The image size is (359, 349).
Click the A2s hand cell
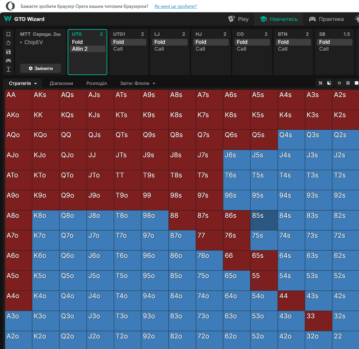[346, 99]
